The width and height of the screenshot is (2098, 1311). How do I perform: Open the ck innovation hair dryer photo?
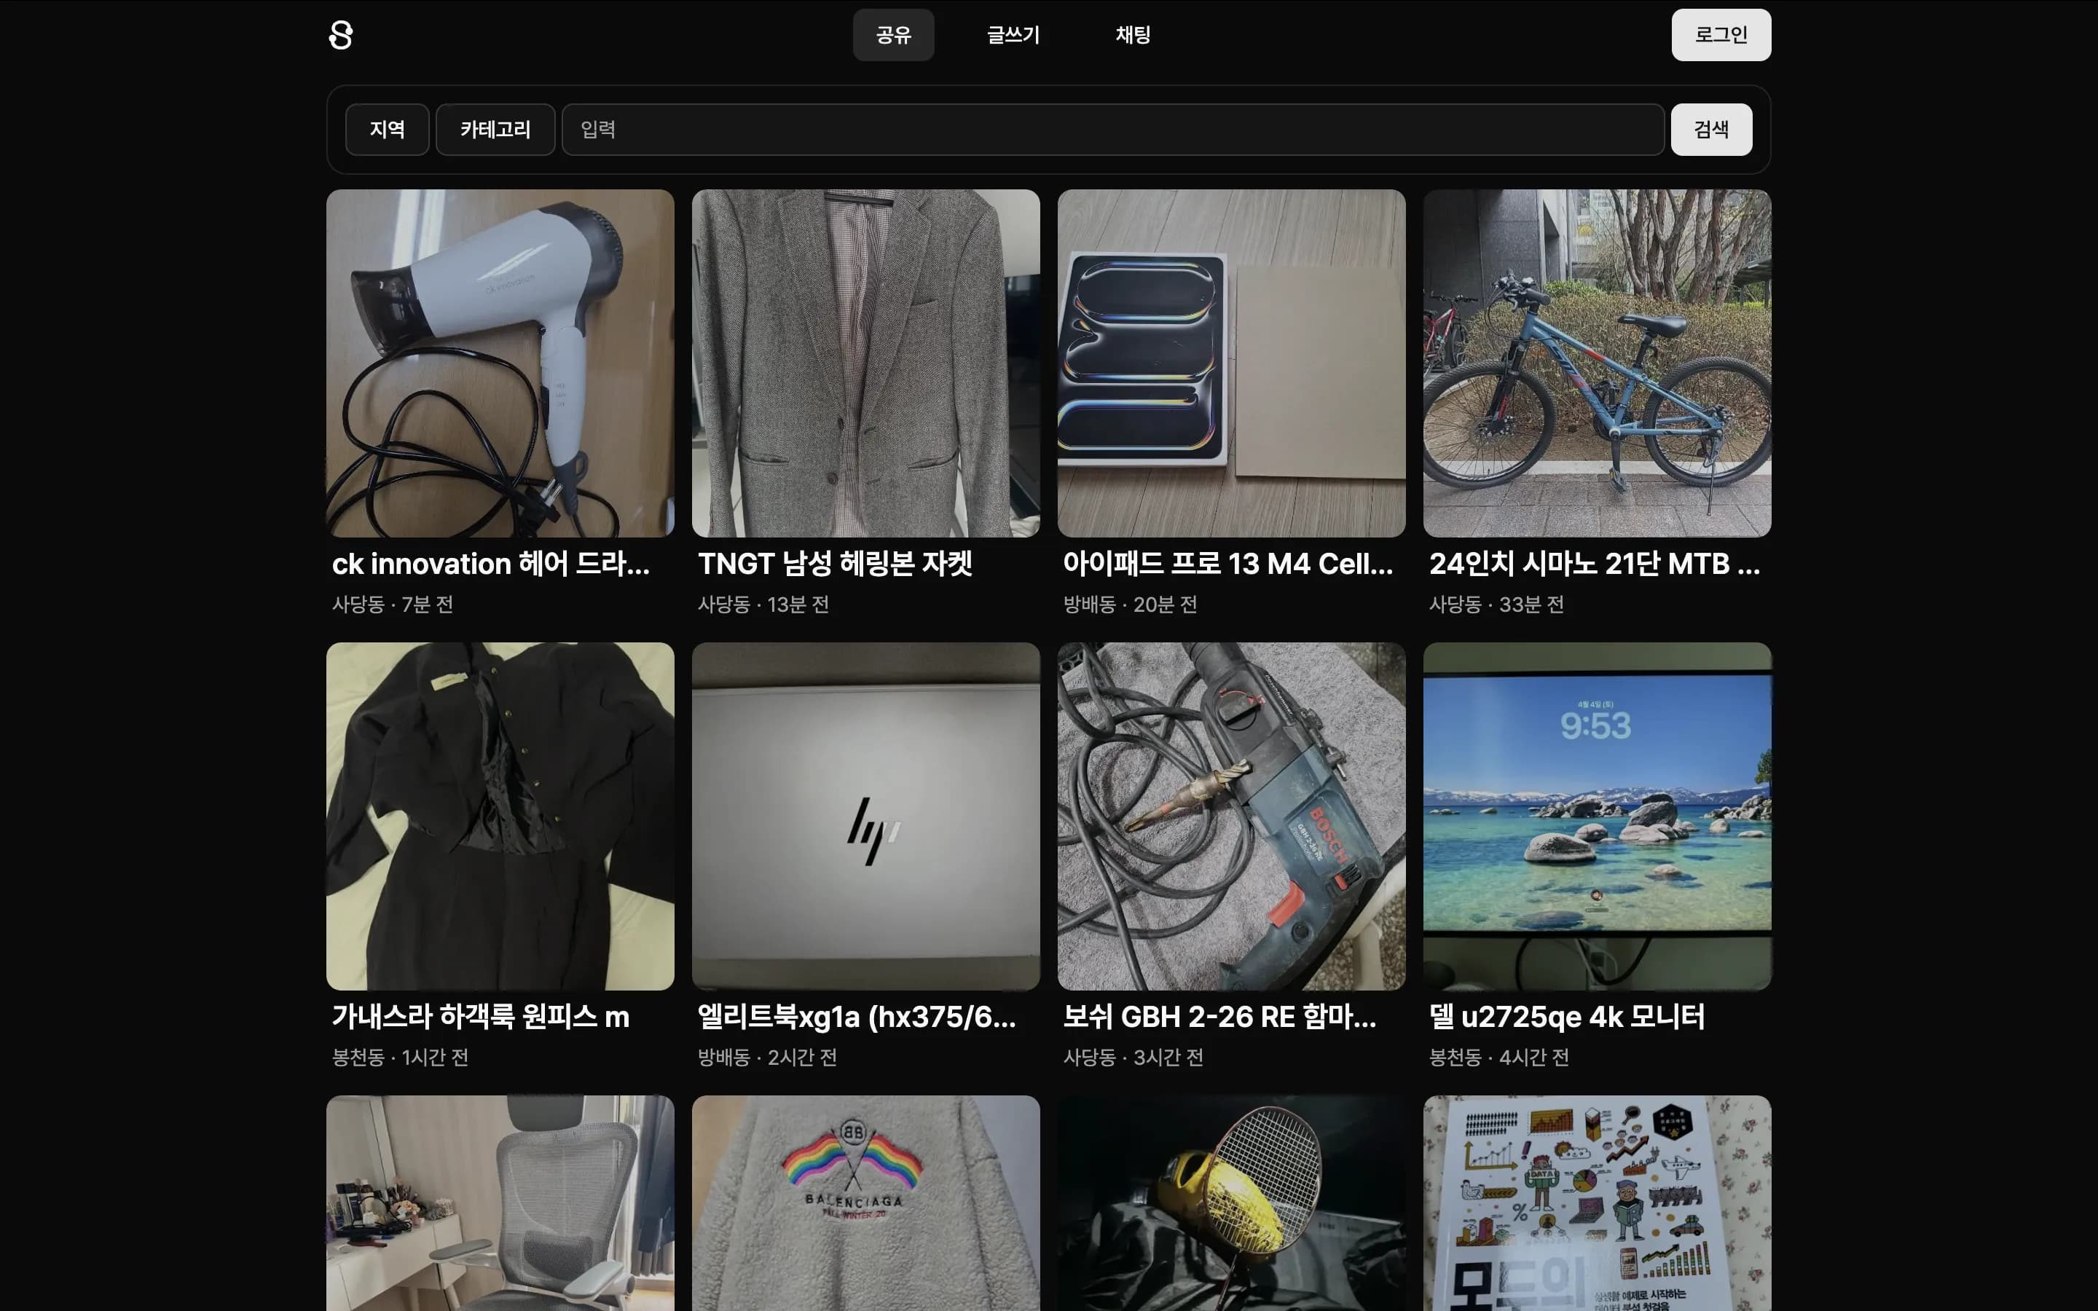click(x=500, y=363)
